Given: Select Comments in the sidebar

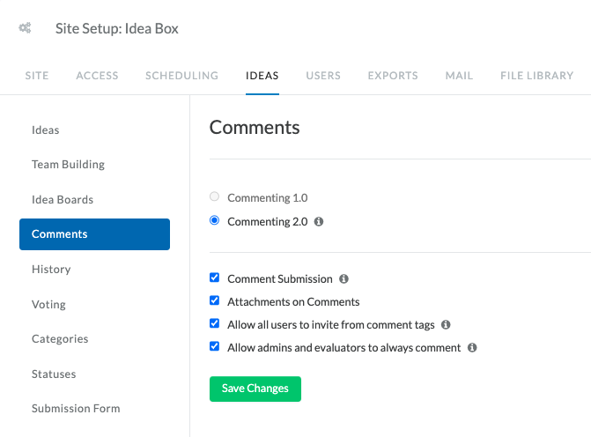Looking at the screenshot, I should [x=94, y=234].
